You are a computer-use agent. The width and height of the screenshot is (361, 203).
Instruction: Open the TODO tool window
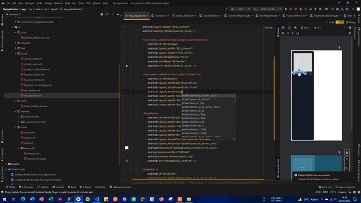(10, 187)
